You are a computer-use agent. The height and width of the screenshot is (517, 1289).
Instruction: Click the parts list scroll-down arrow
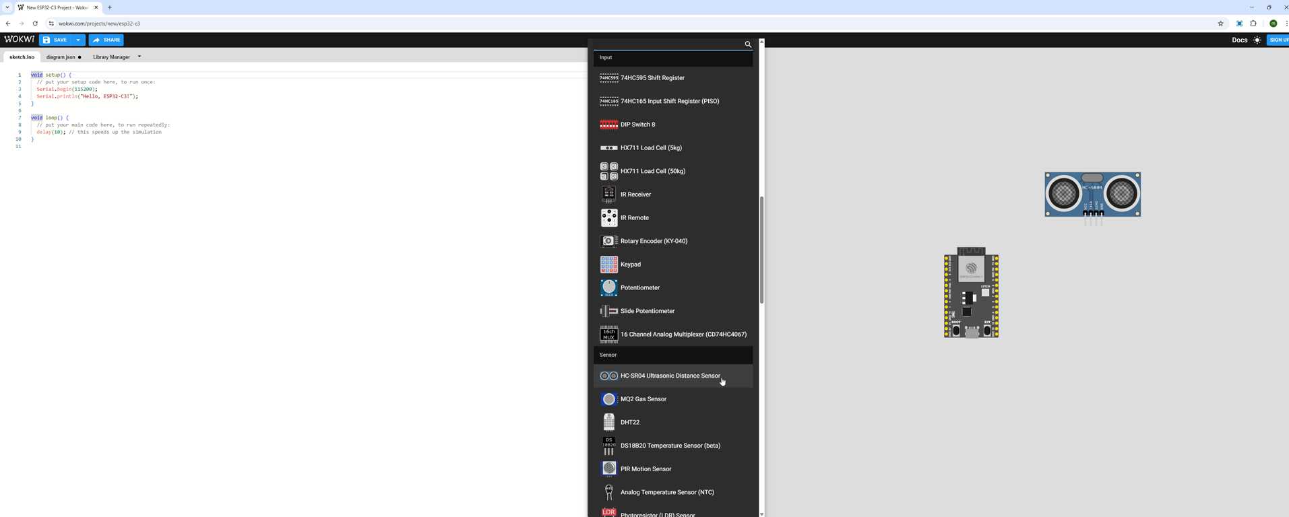click(x=761, y=514)
